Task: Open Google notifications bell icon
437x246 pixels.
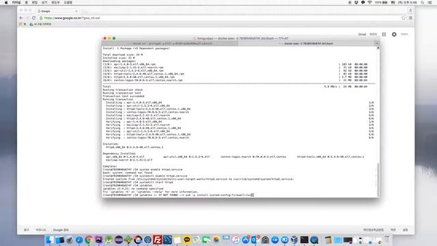Action: pos(394,34)
